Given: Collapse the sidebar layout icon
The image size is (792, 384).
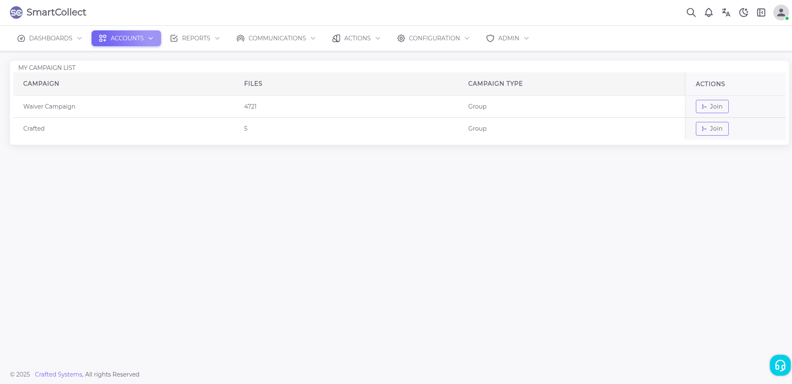Looking at the screenshot, I should [761, 12].
